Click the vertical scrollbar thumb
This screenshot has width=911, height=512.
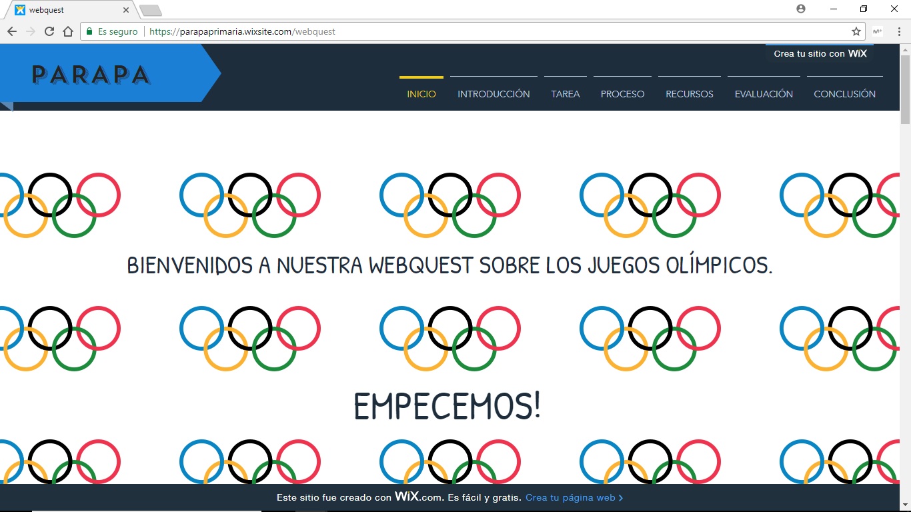[905, 90]
